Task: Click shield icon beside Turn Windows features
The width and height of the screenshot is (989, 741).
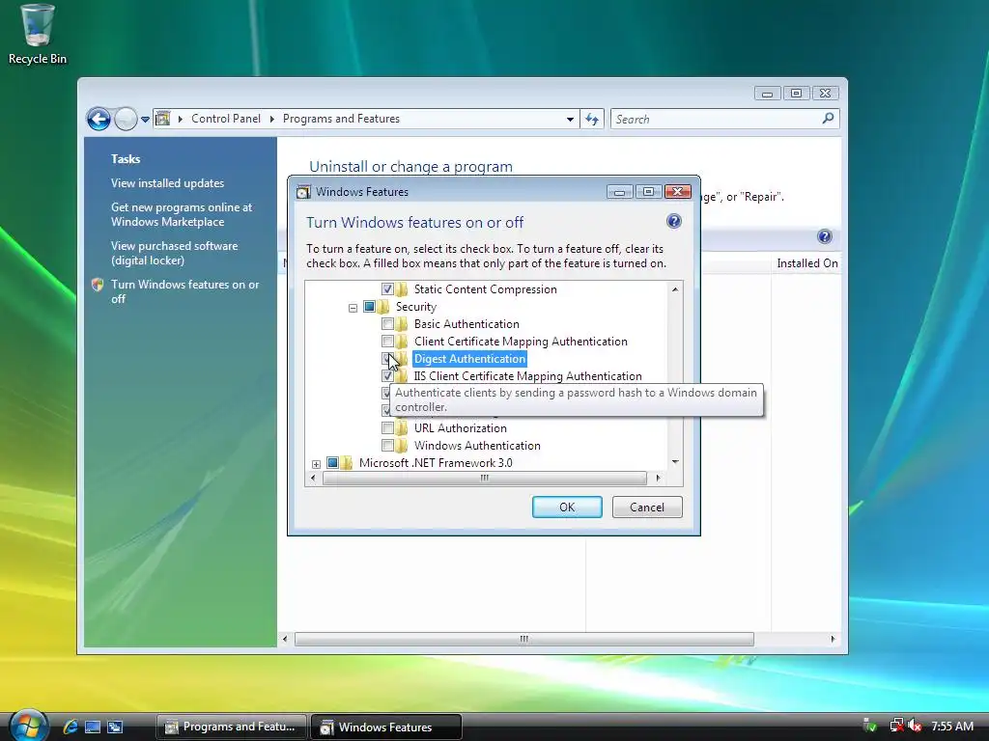Action: click(x=98, y=285)
